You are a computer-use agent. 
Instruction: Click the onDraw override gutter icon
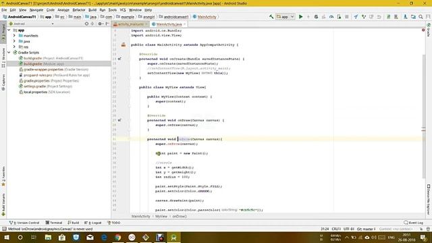point(119,120)
